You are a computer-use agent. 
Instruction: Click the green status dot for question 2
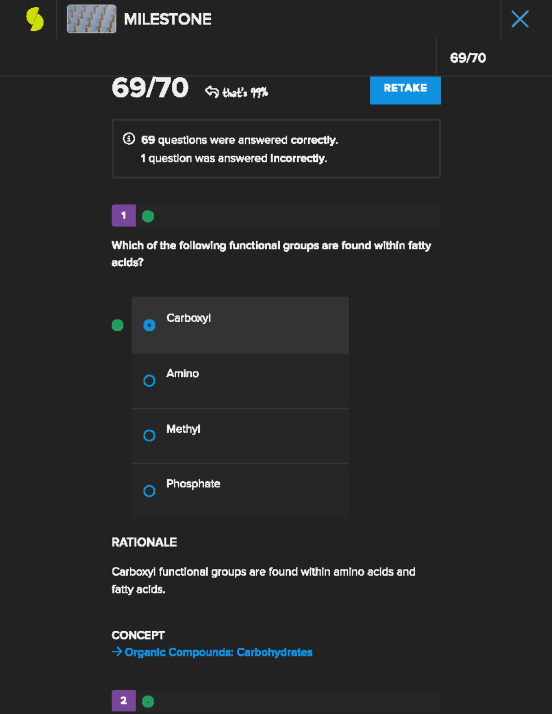point(148,702)
